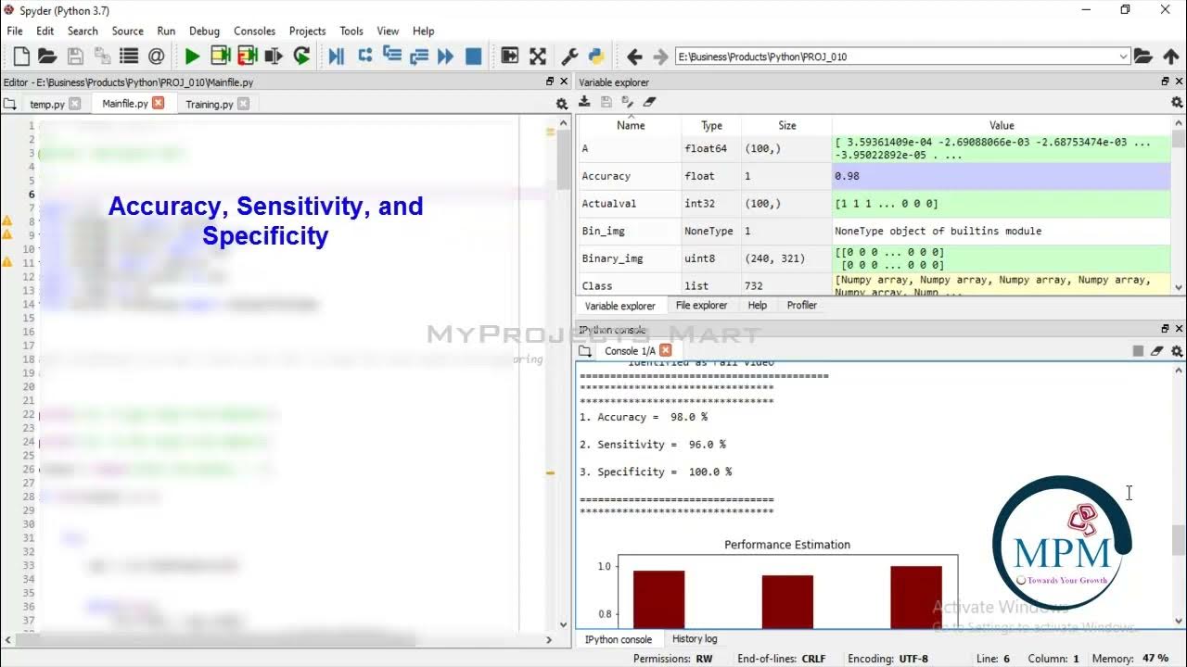Switch to the Training.py tab
1187x667 pixels.
(210, 104)
